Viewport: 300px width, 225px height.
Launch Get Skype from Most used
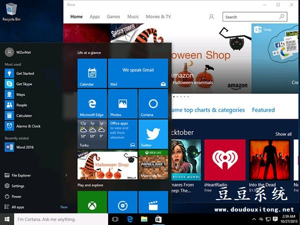point(18,84)
